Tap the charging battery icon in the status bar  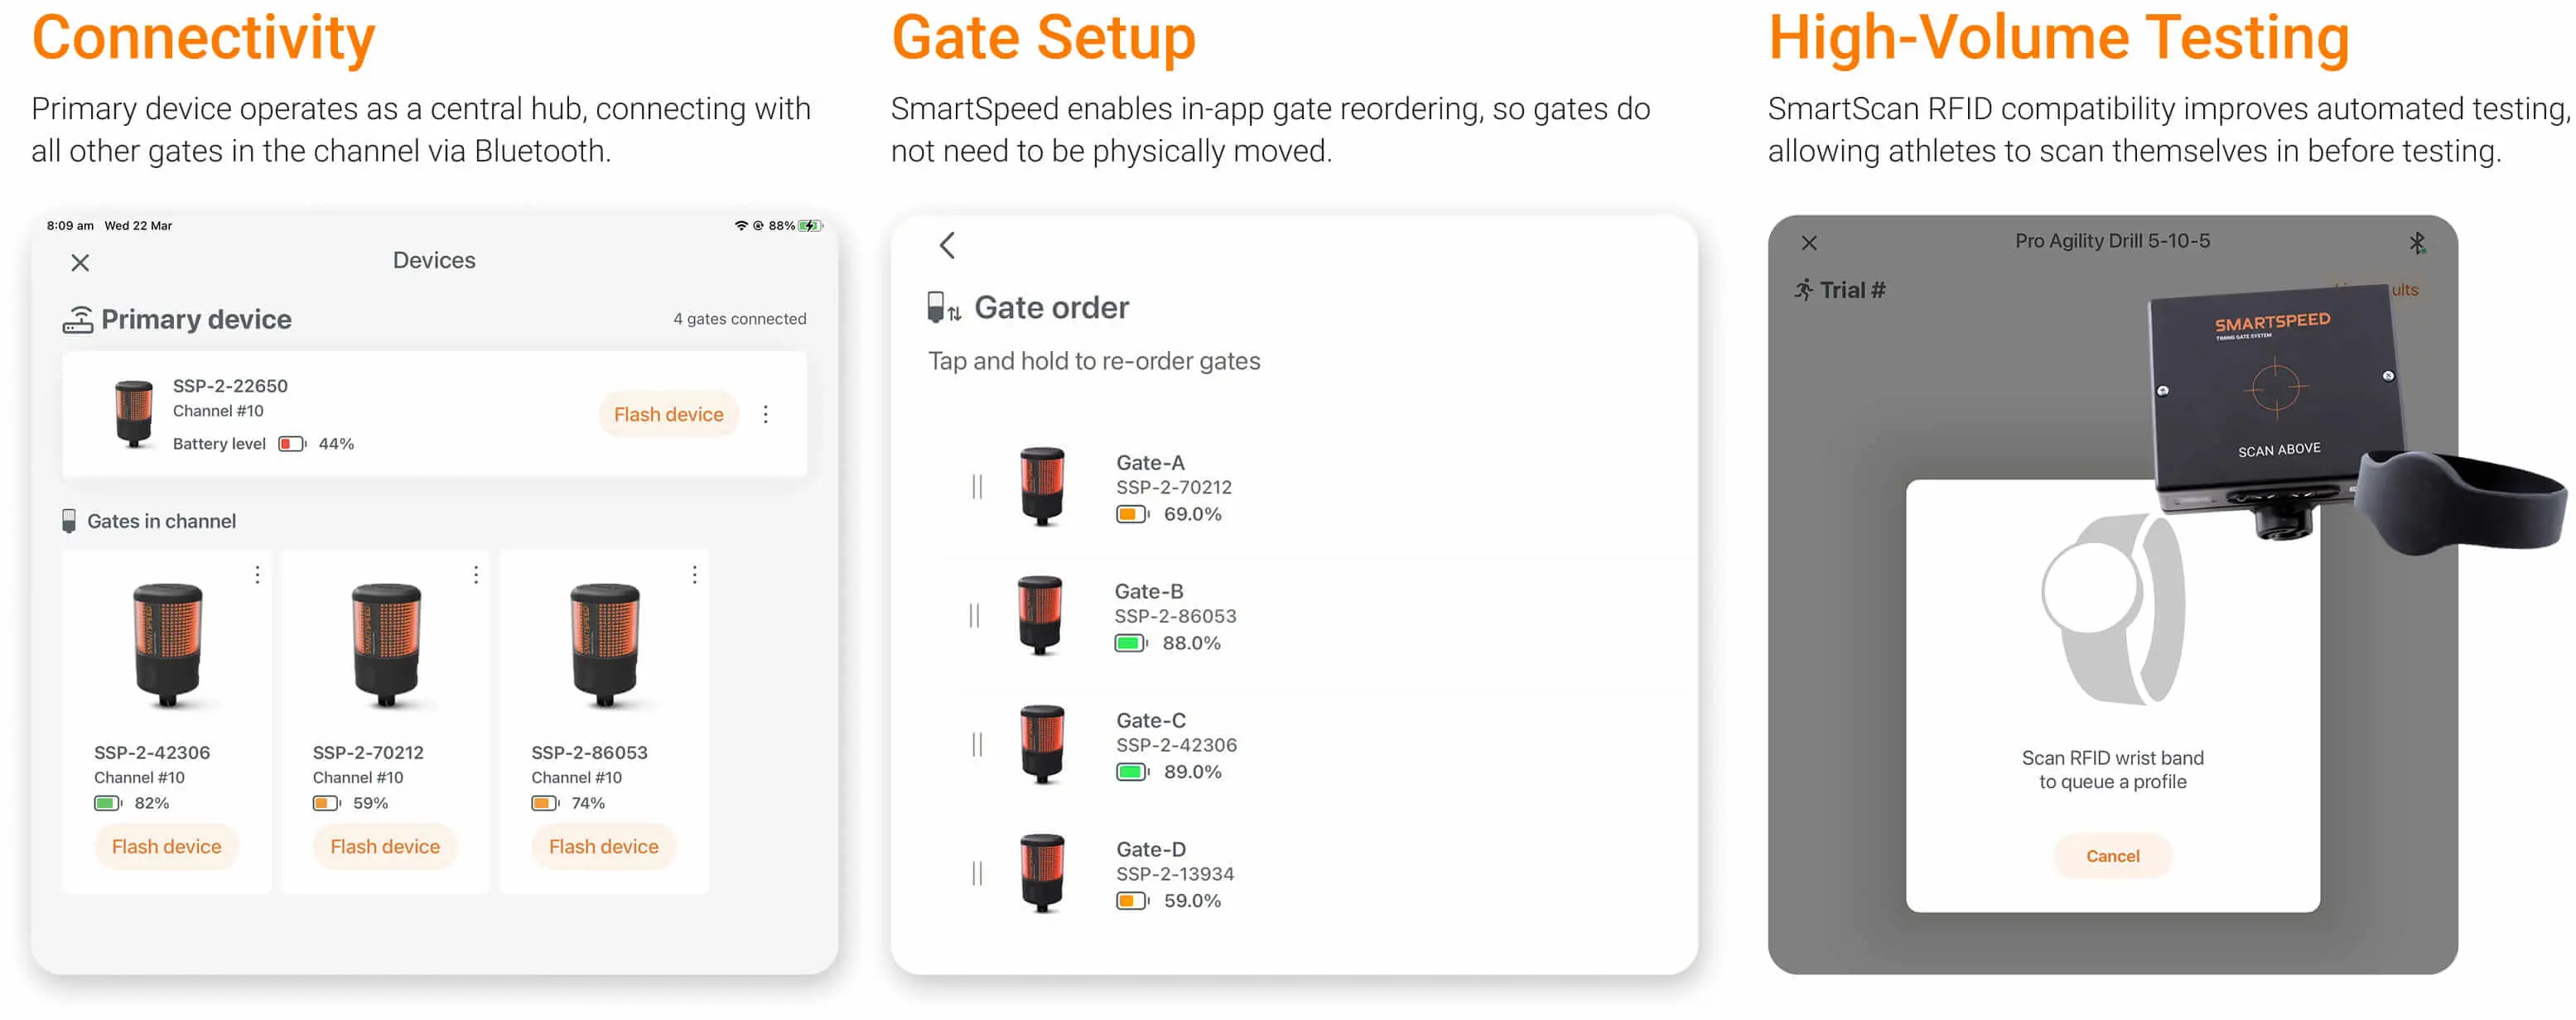(x=810, y=225)
